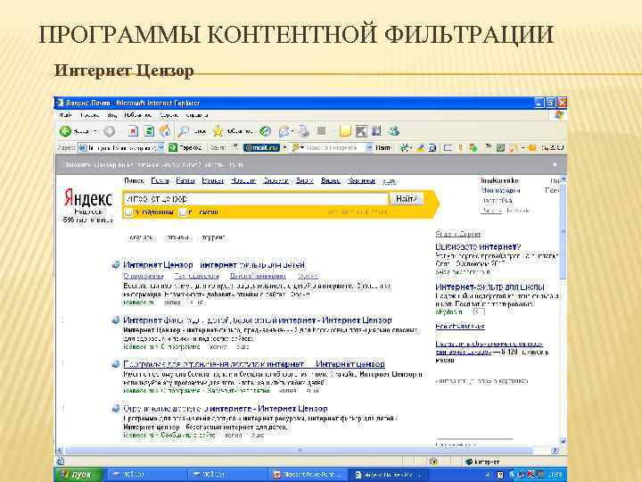Click the green Refresh page icon
642x482 pixels.
pos(149,131)
